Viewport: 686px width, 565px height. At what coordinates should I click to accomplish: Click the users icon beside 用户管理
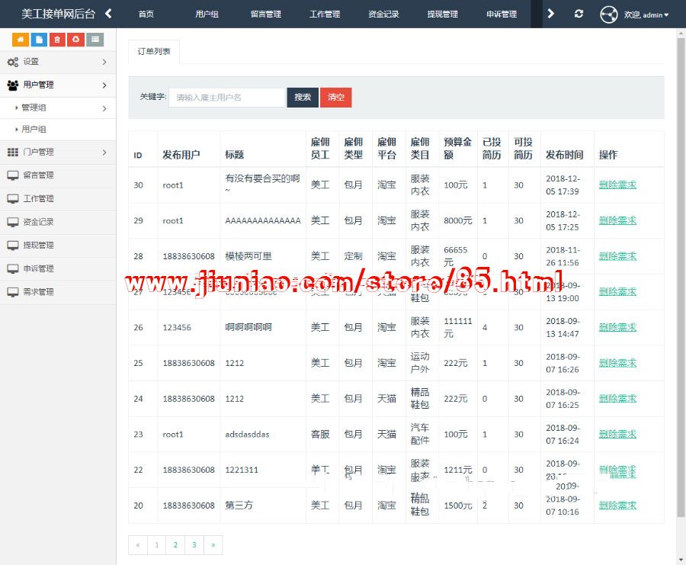coord(13,85)
